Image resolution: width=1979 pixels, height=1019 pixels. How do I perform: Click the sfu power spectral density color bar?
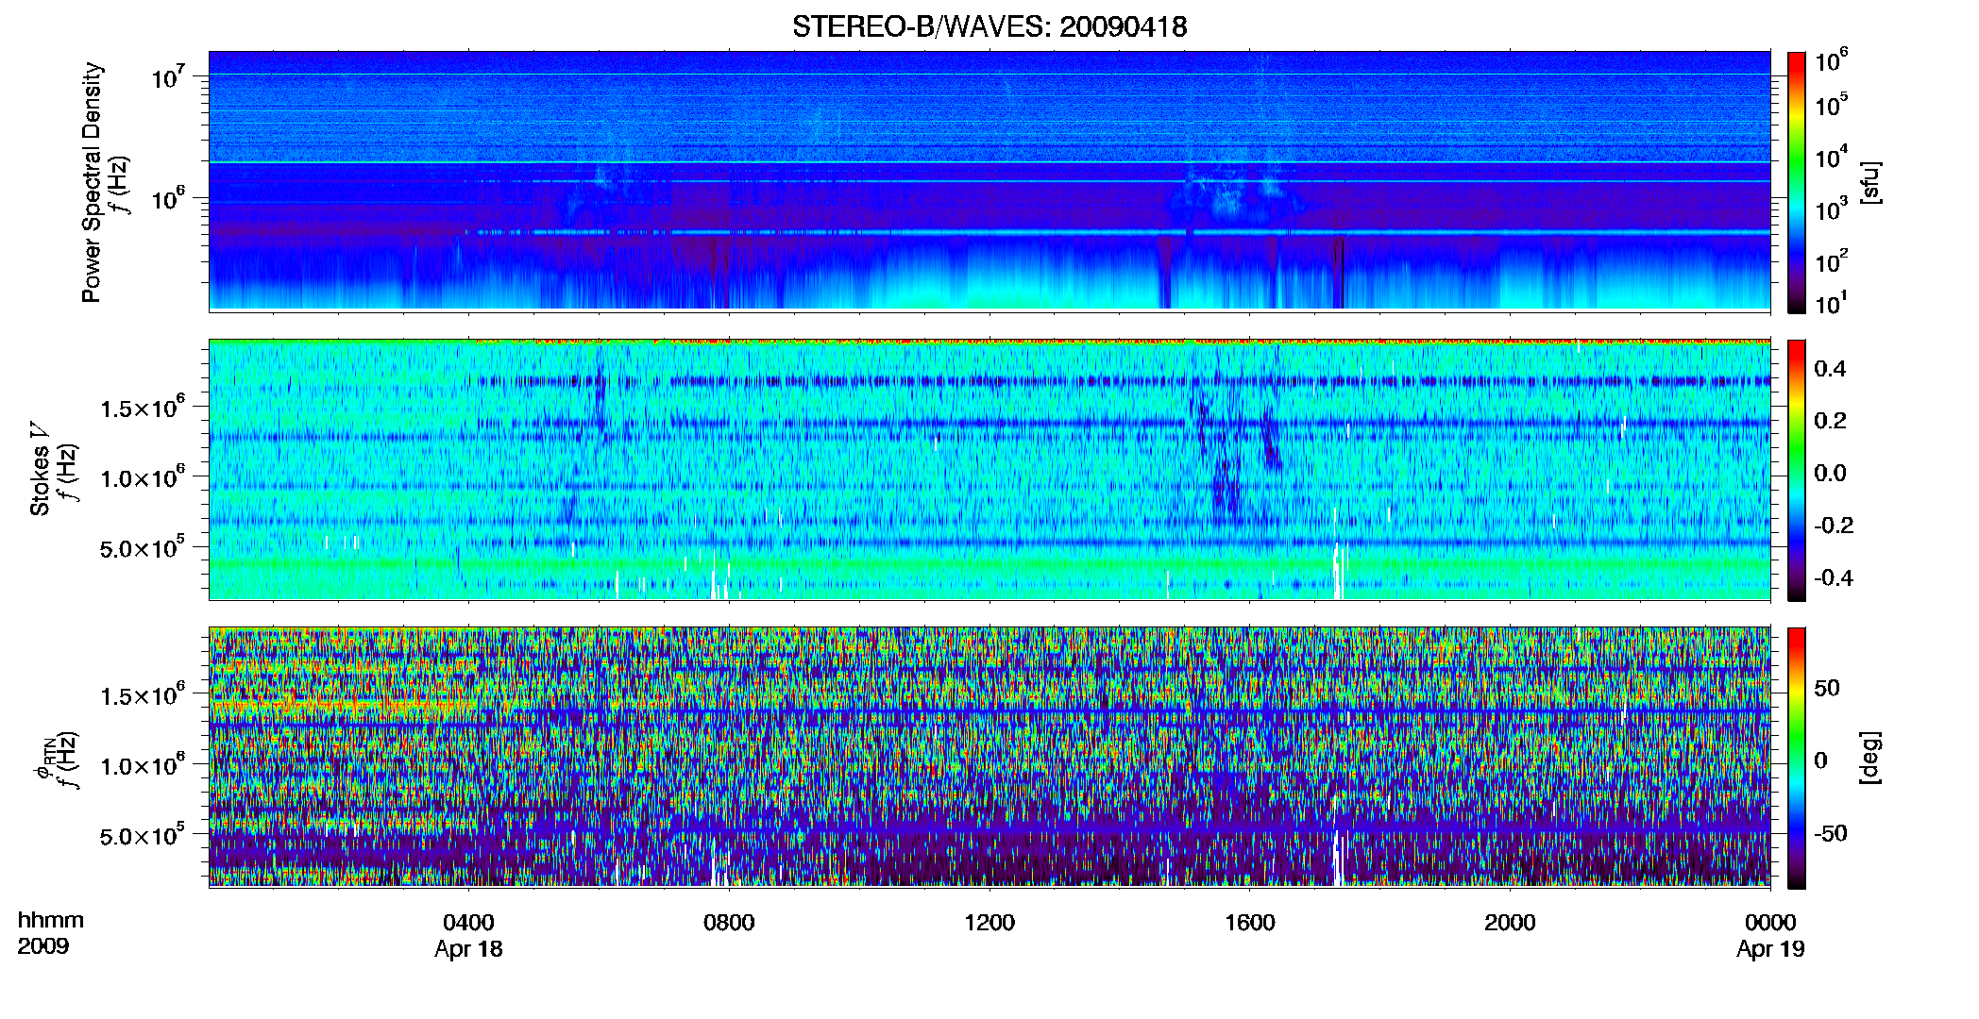coord(1797,181)
